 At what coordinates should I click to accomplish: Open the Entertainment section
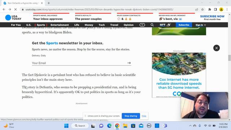click(x=60, y=25)
